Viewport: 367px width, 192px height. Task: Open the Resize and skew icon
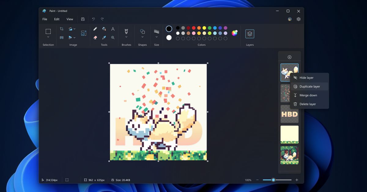(83, 33)
